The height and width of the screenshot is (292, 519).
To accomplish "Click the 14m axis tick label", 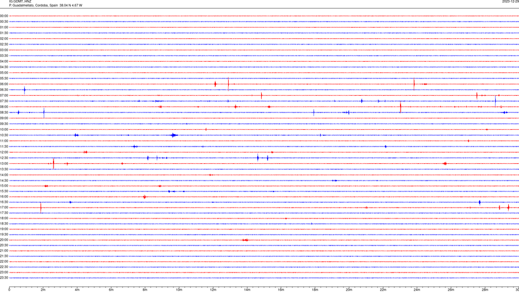I will coord(247,290).
